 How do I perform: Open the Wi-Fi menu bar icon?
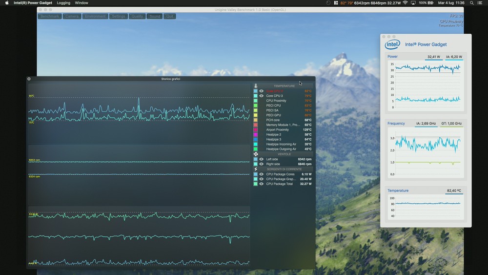pyautogui.click(x=405, y=3)
